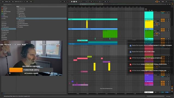
Task: Click the tempo value field
Action: pyautogui.click(x=16, y=2)
